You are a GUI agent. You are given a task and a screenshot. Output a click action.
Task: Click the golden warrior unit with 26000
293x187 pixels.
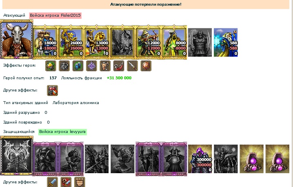71,42
